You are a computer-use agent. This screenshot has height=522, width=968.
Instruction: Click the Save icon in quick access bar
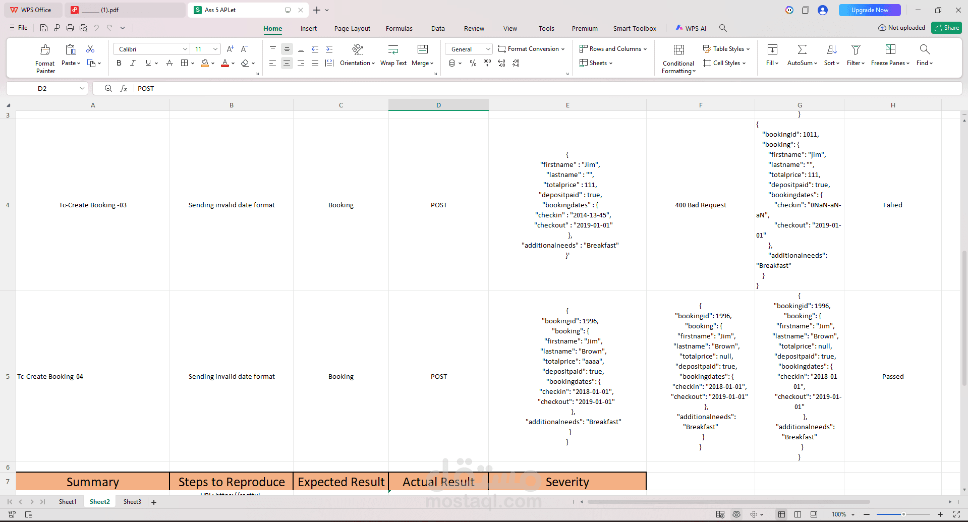[44, 28]
